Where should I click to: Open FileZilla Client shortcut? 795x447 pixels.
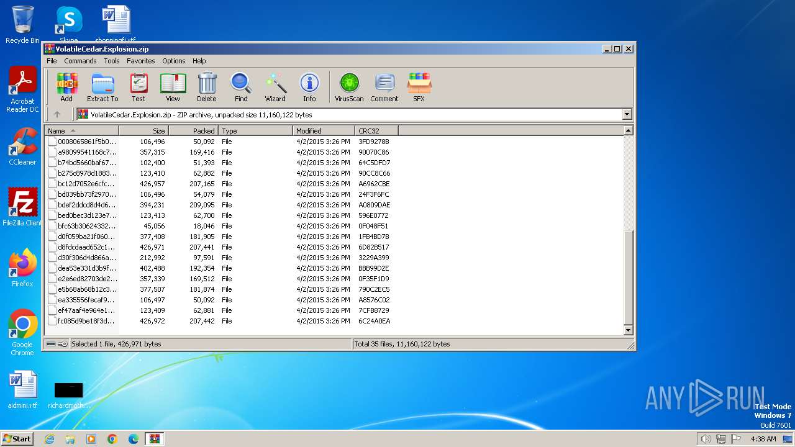click(22, 208)
